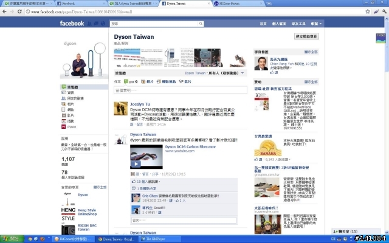Open the notifications globe icon in the header
Image resolution: width=389 pixels, height=243 pixels.
point(103,24)
